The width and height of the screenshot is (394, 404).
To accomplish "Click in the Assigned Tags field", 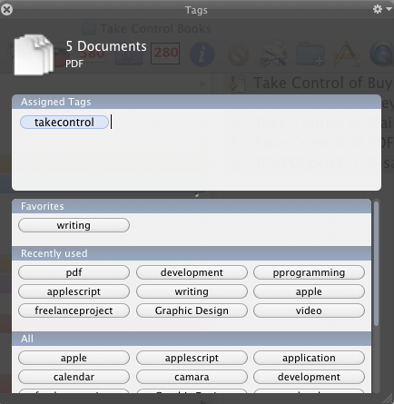I will [x=196, y=150].
